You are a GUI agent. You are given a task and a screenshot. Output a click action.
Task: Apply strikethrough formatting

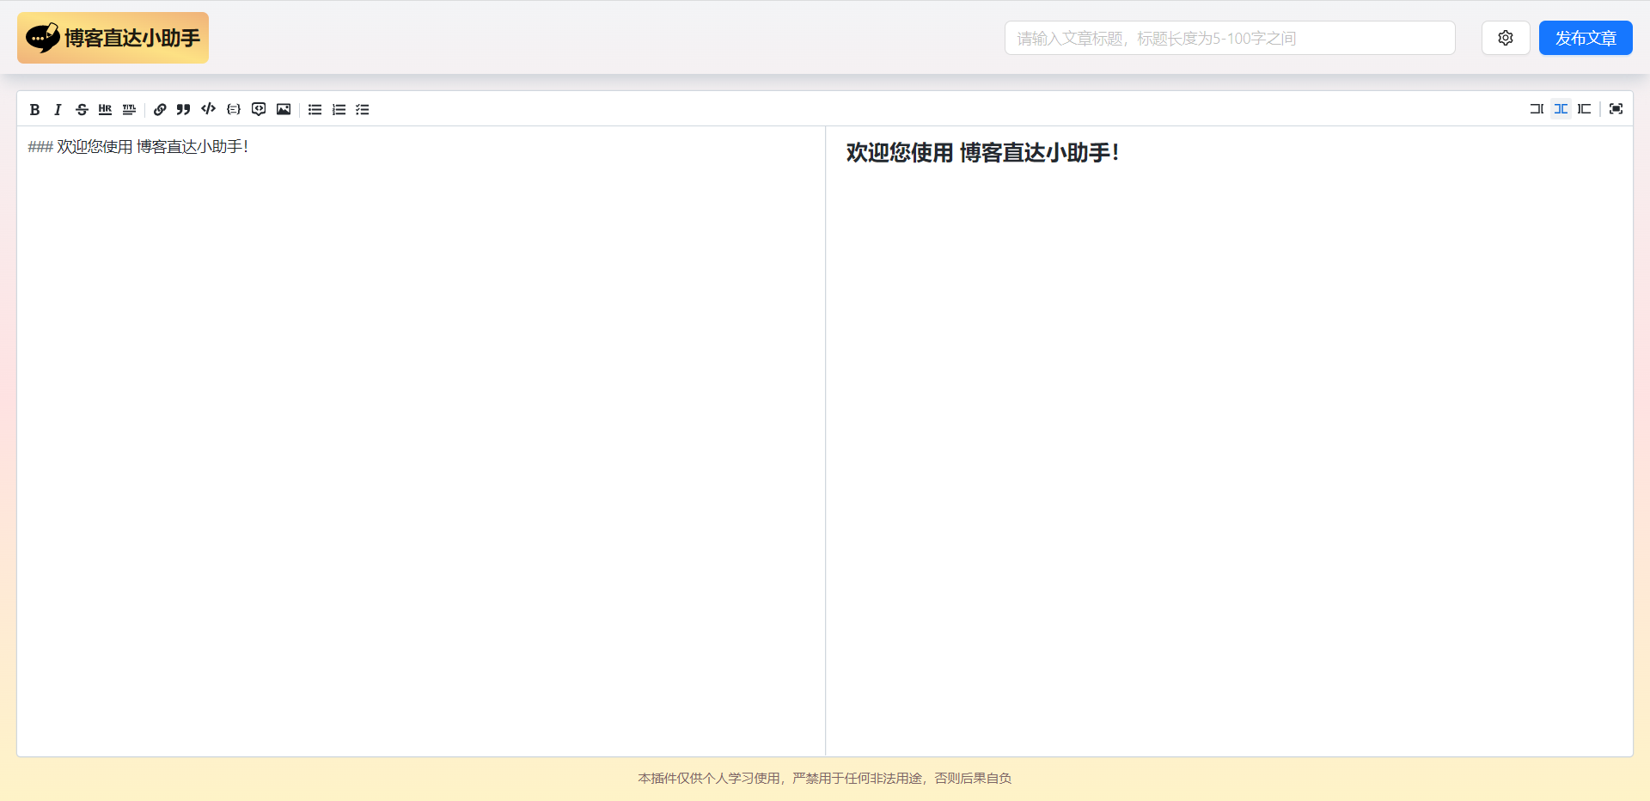coord(82,109)
